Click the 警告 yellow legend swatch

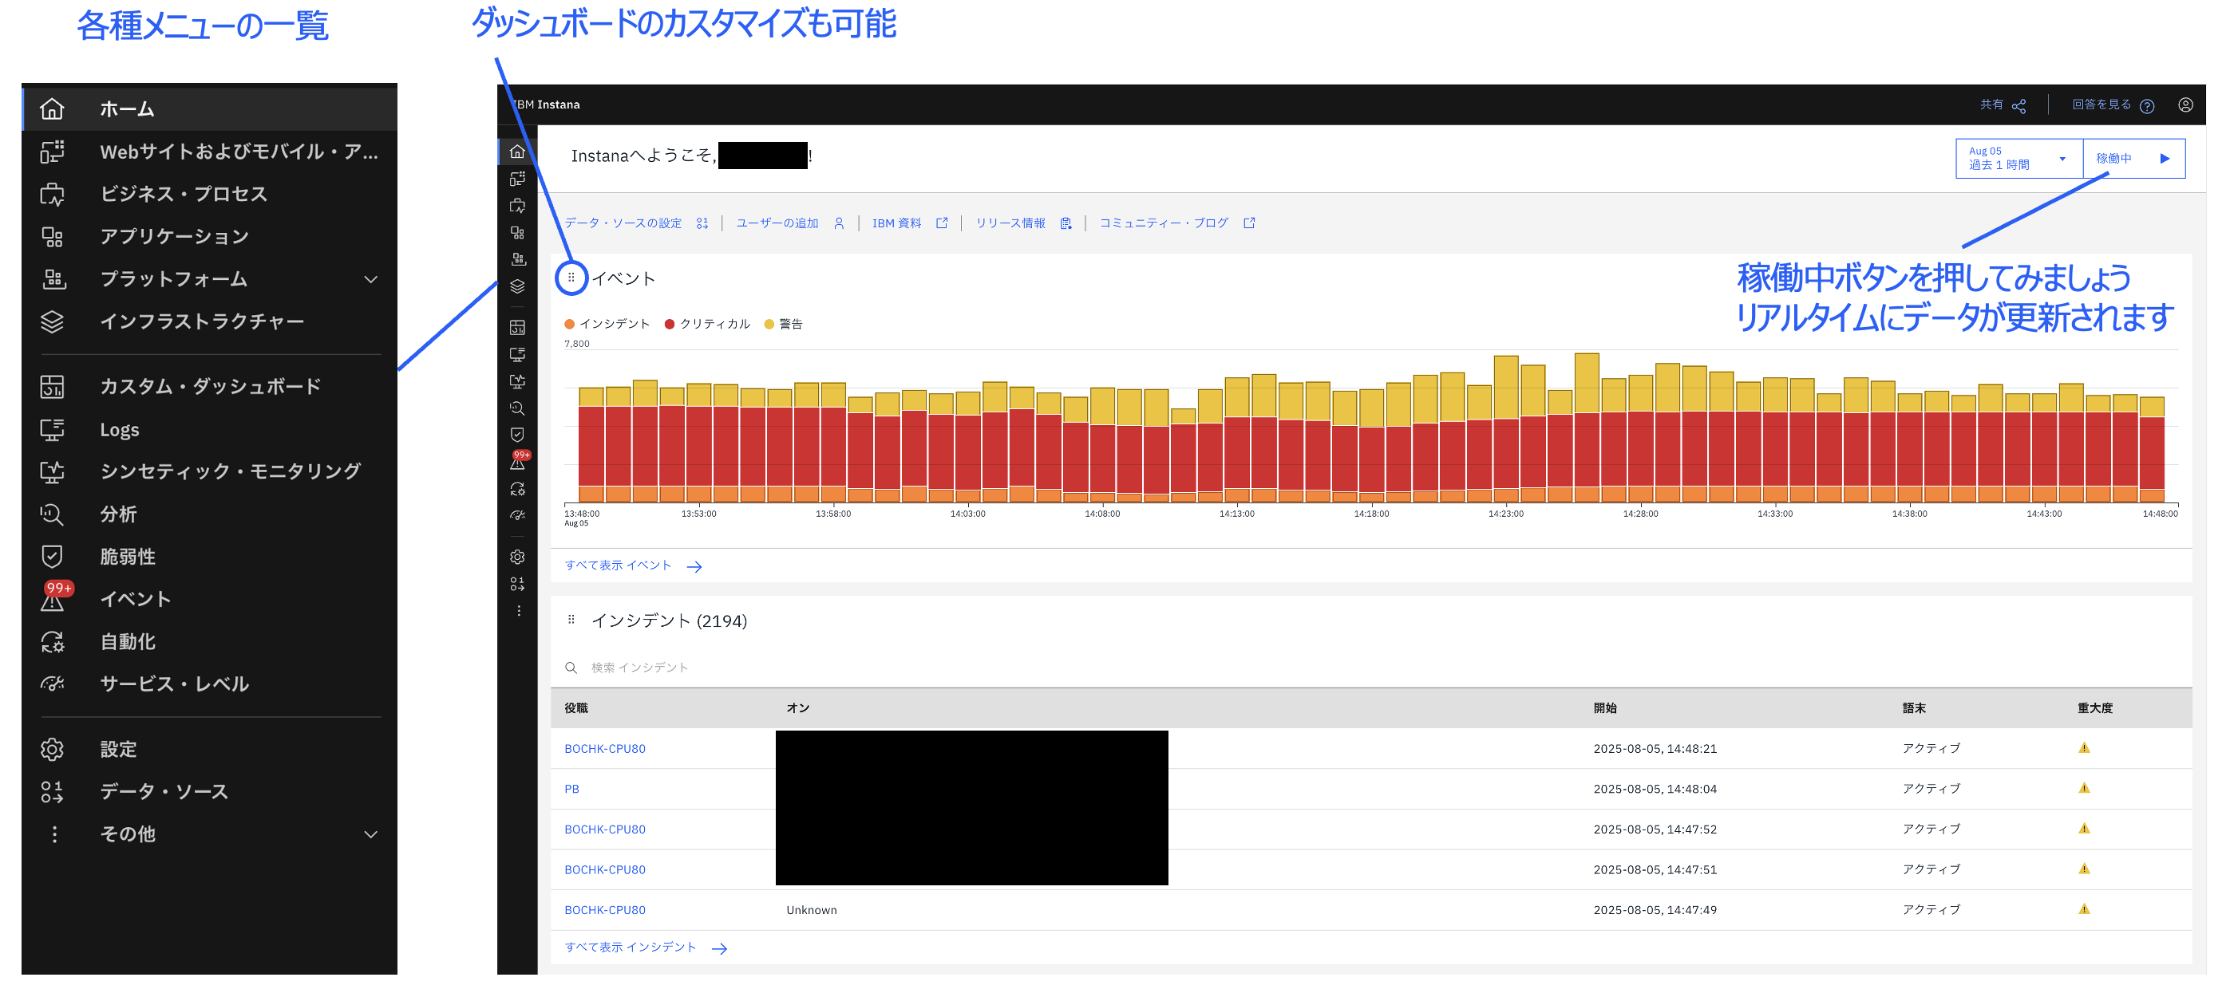click(769, 324)
